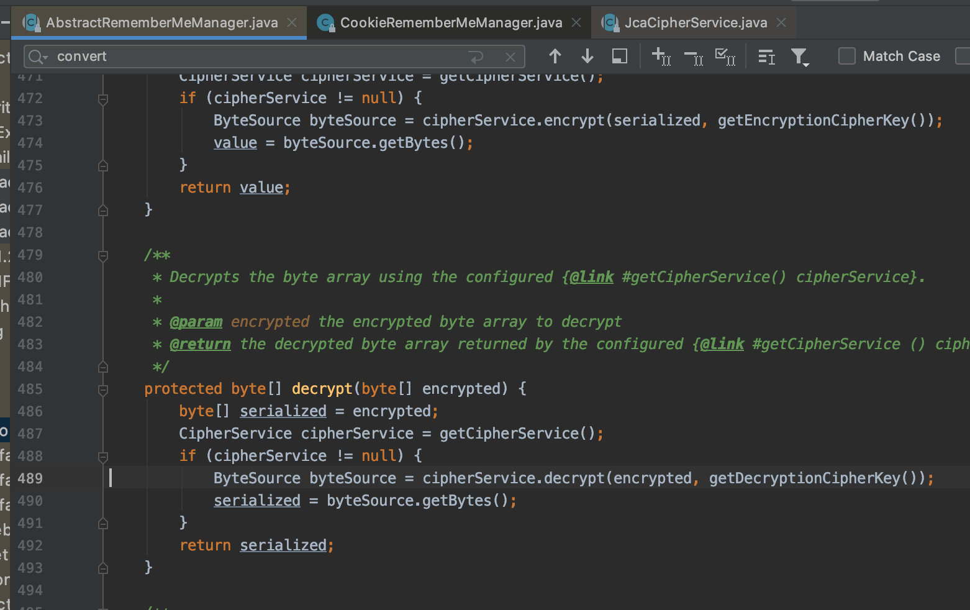Click 'null' keyword on line 472

[379, 98]
